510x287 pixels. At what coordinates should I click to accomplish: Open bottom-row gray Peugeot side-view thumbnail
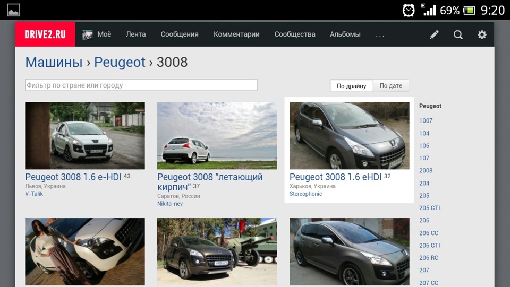click(350, 251)
